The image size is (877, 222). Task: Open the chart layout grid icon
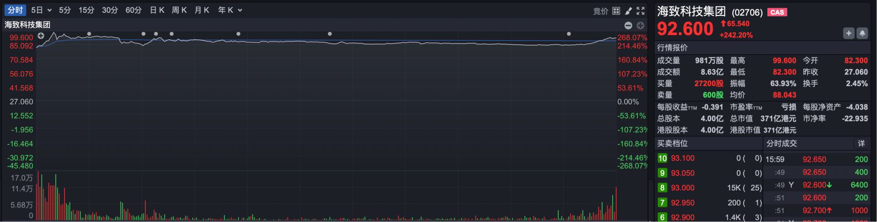click(616, 10)
